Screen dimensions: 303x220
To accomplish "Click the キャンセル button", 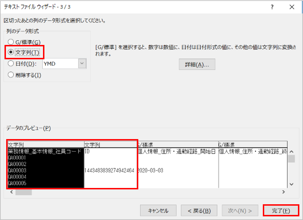I will (x=158, y=211).
